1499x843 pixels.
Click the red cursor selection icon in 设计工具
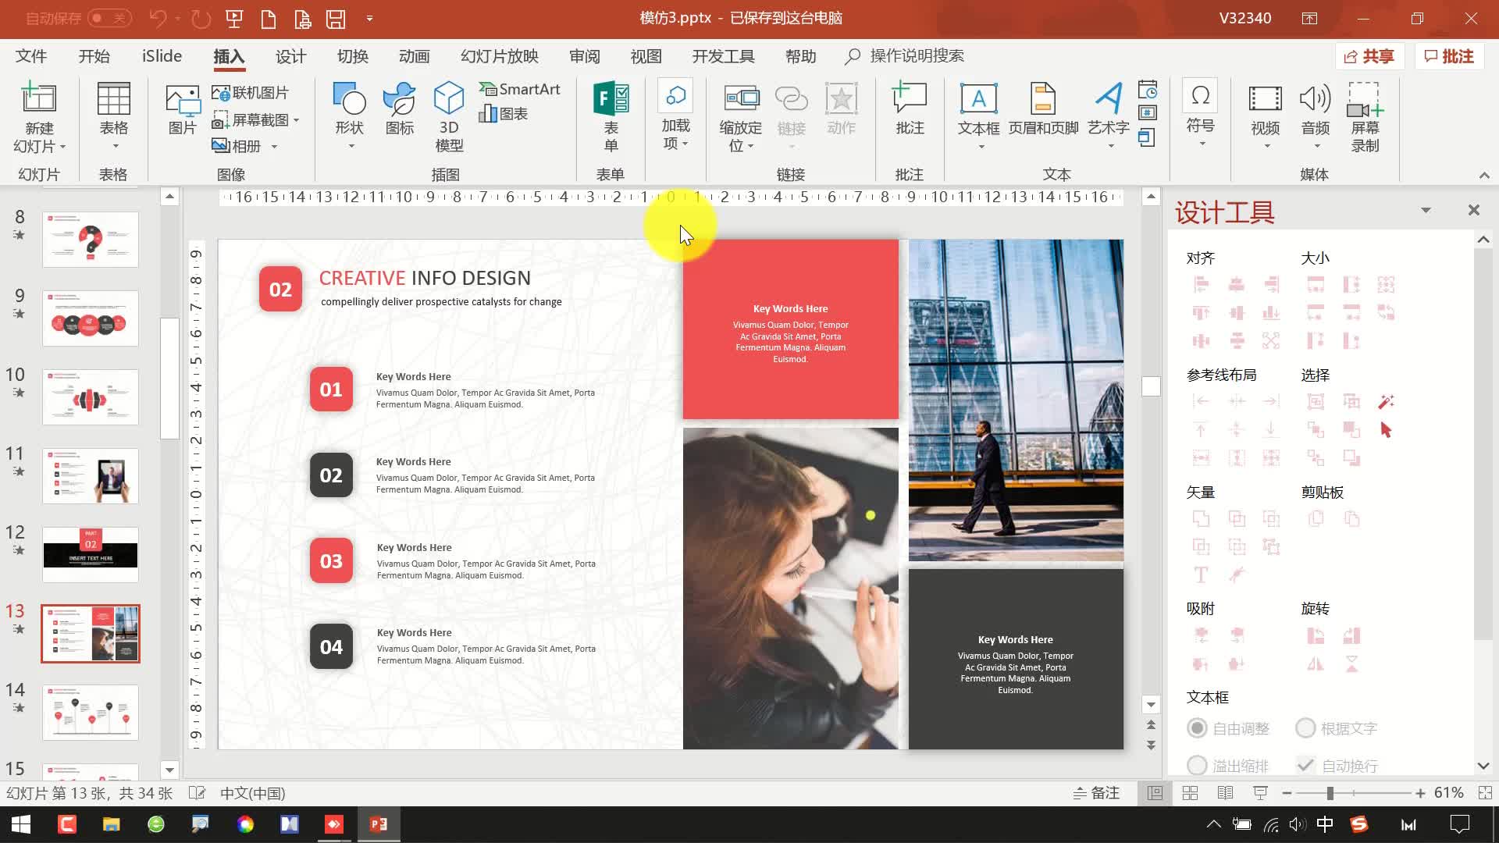pyautogui.click(x=1386, y=430)
